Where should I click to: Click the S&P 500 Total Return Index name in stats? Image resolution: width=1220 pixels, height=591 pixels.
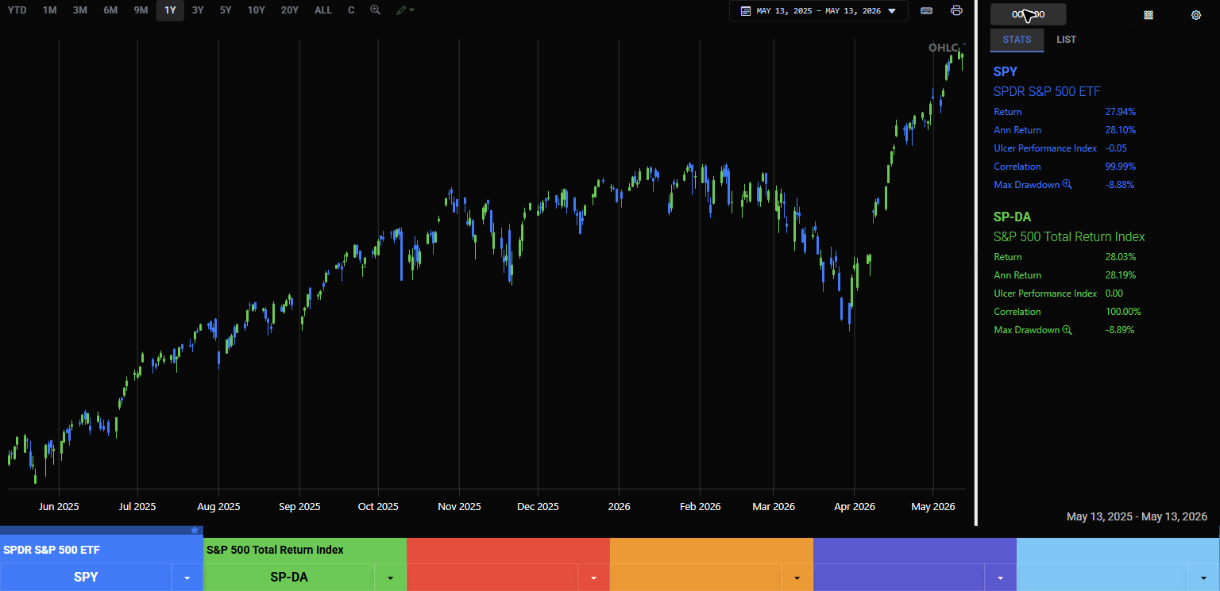coord(1069,236)
